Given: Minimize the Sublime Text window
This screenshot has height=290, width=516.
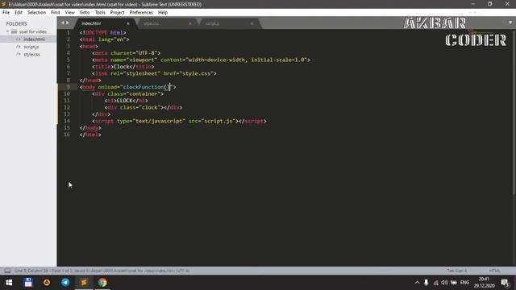Looking at the screenshot, I should pyautogui.click(x=473, y=4).
